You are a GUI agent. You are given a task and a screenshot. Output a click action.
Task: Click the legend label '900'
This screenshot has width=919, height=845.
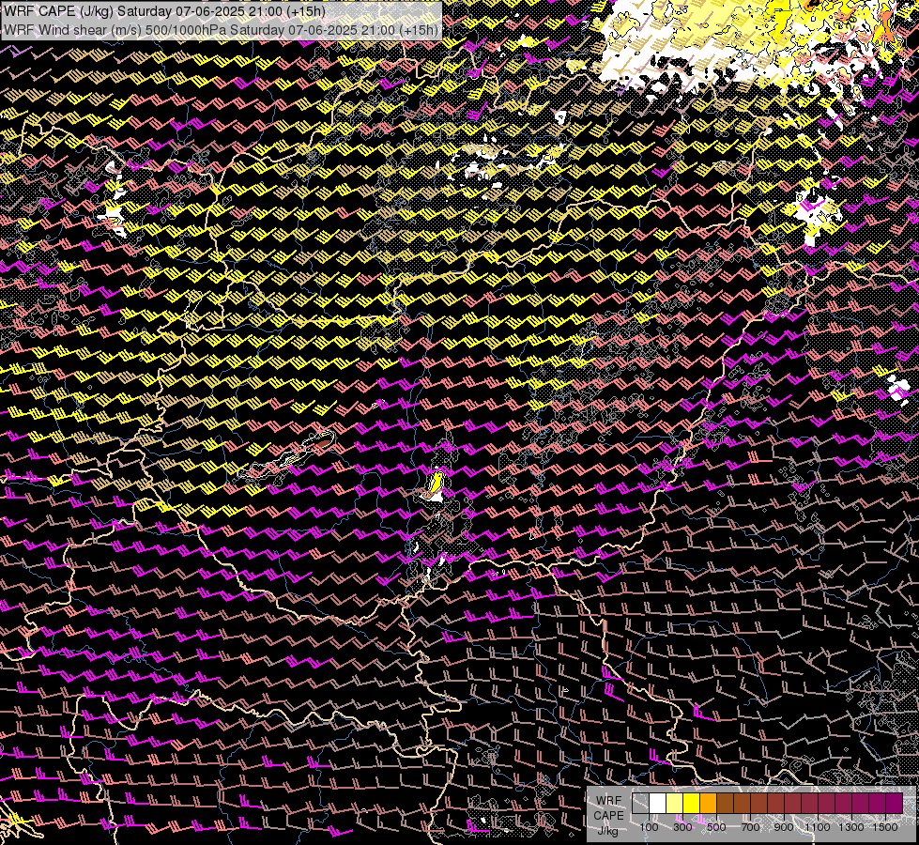point(784,827)
